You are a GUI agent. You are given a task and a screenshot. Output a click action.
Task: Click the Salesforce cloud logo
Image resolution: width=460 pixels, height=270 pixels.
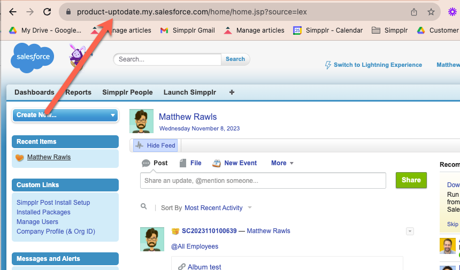click(x=32, y=58)
